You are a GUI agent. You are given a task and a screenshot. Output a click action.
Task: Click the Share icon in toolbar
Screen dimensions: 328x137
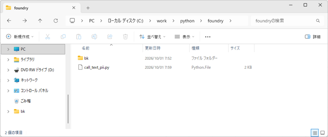tap(110, 37)
